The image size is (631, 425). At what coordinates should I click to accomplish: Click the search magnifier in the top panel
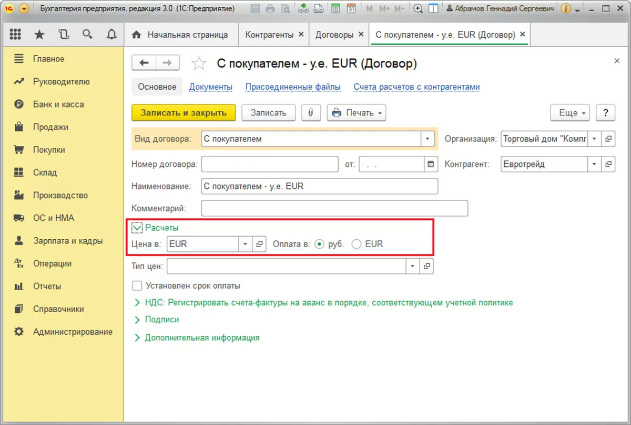(87, 35)
